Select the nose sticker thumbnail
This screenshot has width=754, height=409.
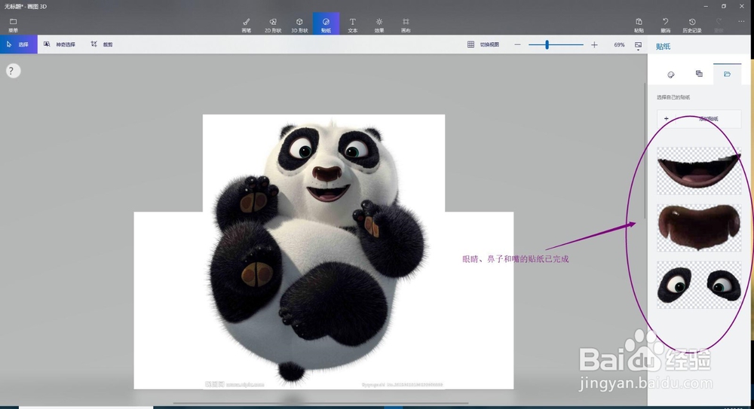[699, 227]
